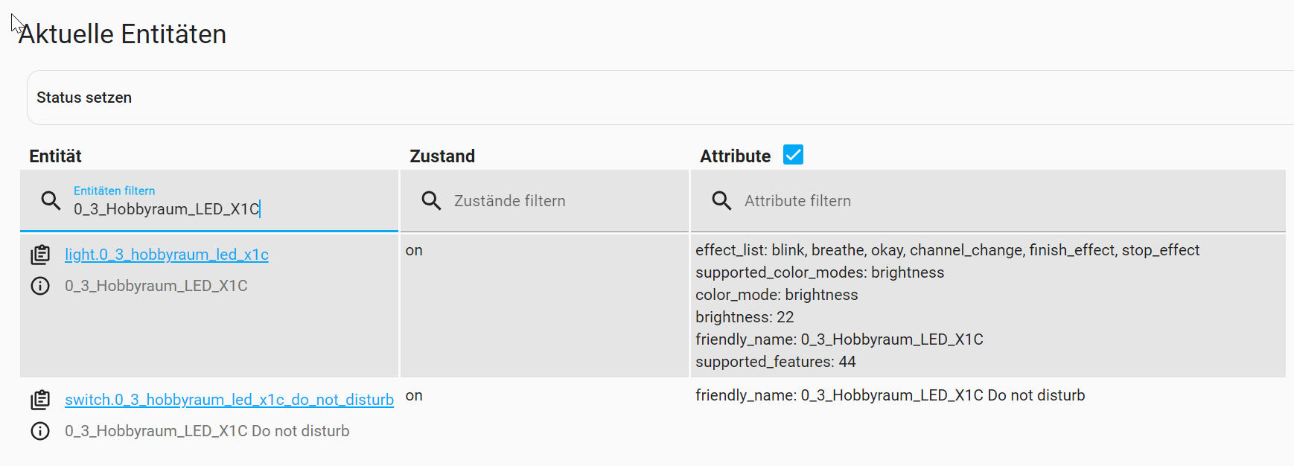Uncheck the Attribute column checkbox
The width and height of the screenshot is (1294, 466).
coord(793,155)
